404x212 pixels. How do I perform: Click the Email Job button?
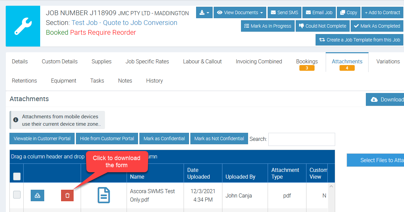pos(319,12)
